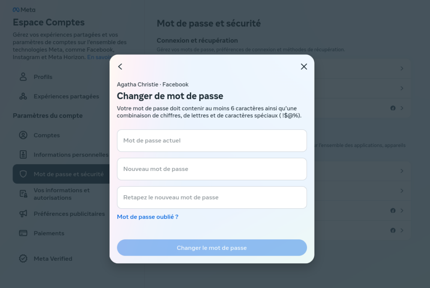
Task: Go back using the dialog's left arrow
Action: tap(120, 67)
